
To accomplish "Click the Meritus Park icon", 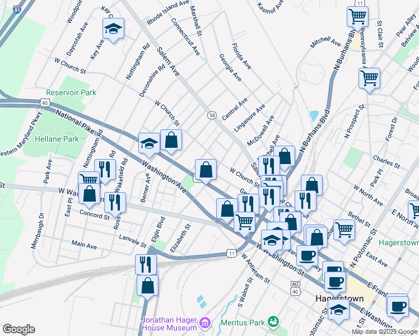I will click(274, 321).
